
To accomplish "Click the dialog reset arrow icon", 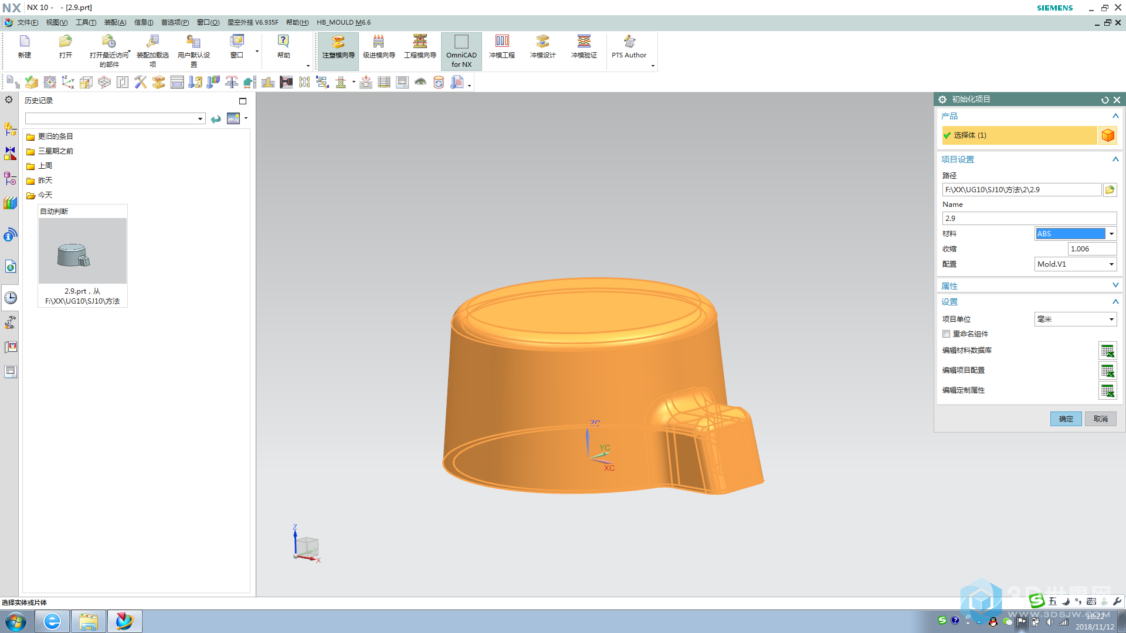I will click(x=1105, y=100).
